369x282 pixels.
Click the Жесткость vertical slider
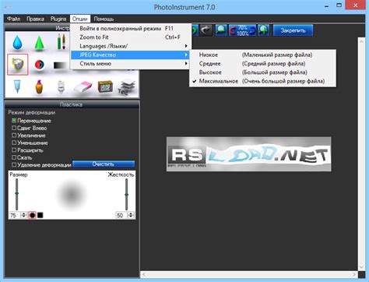(x=127, y=194)
